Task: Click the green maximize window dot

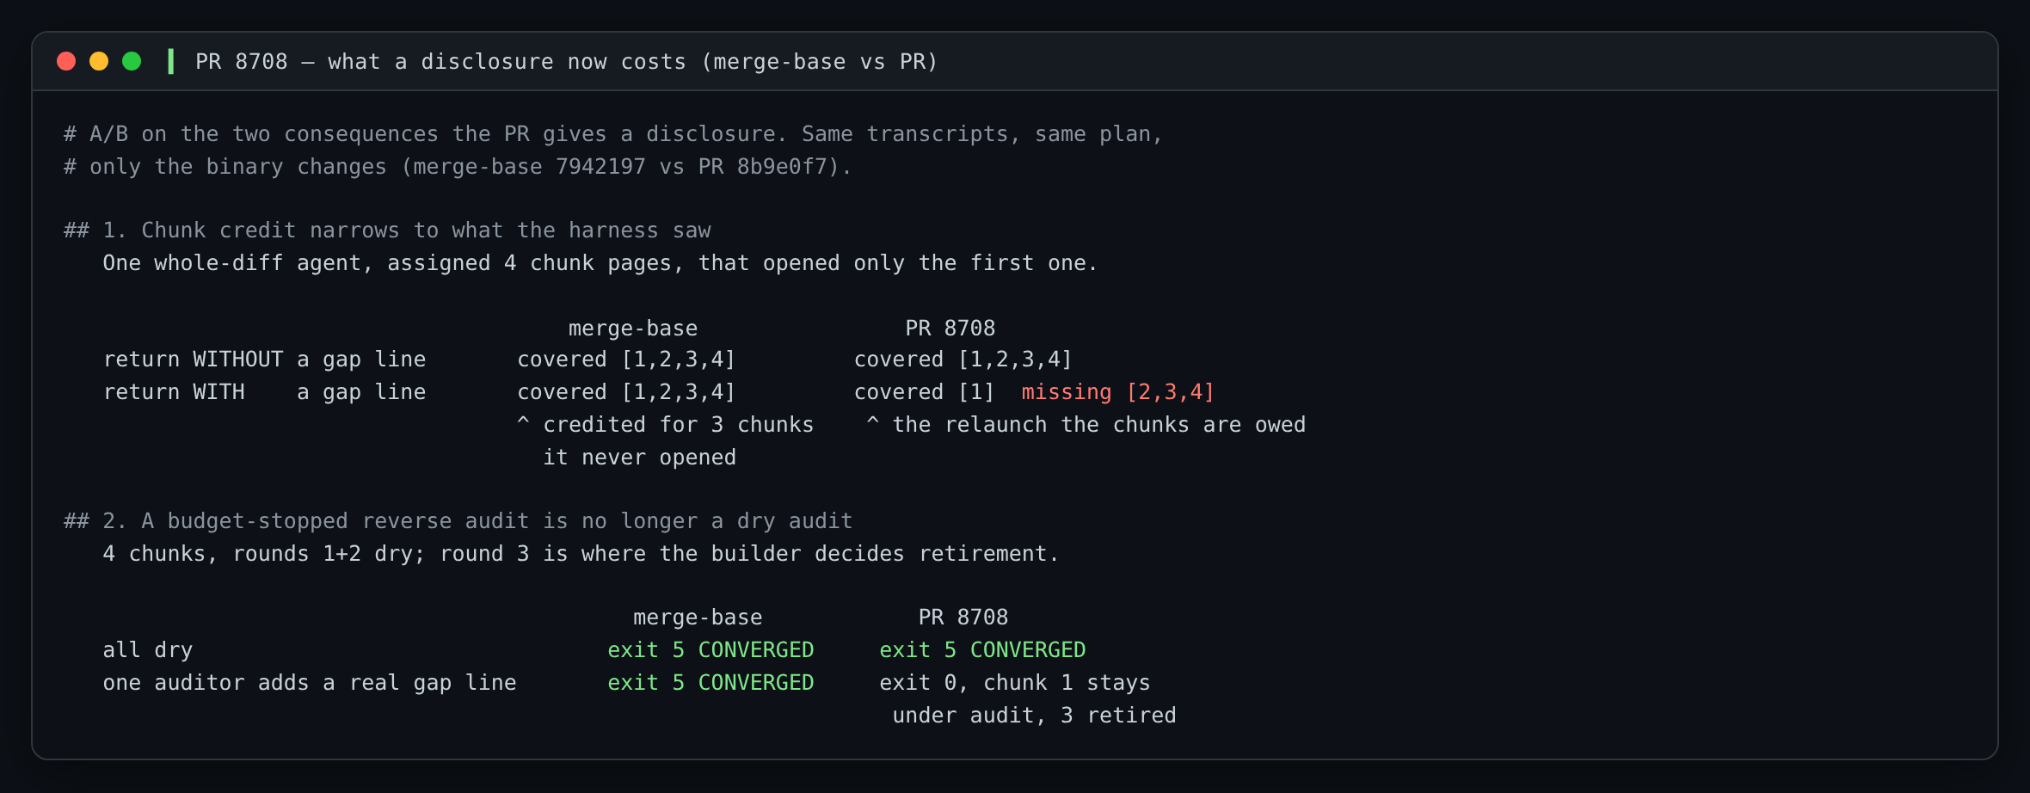Action: [132, 61]
